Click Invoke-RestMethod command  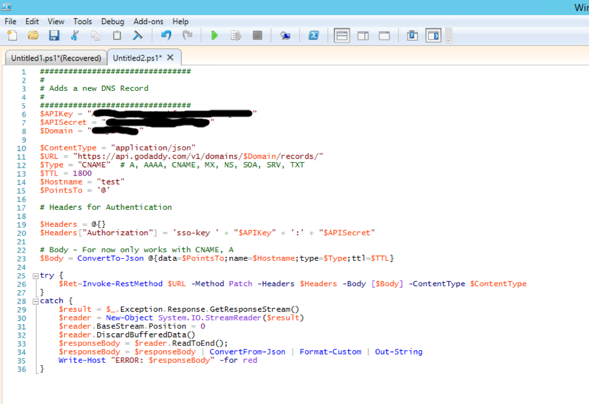tap(123, 284)
